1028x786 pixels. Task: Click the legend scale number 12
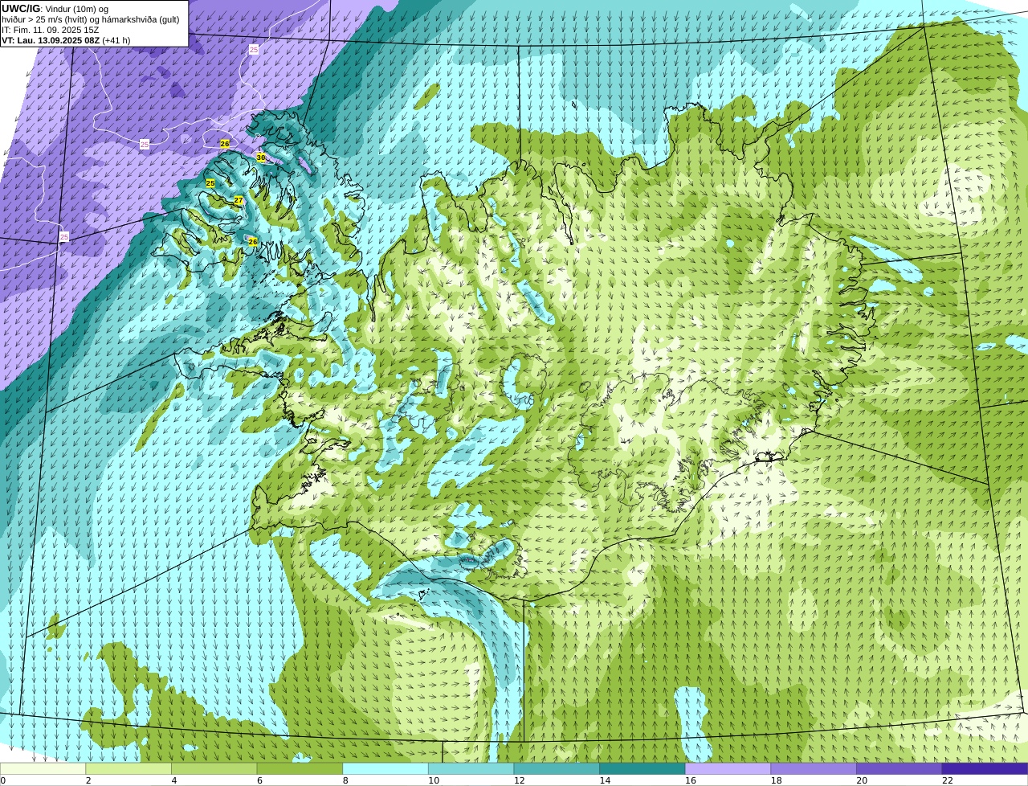tap(519, 780)
